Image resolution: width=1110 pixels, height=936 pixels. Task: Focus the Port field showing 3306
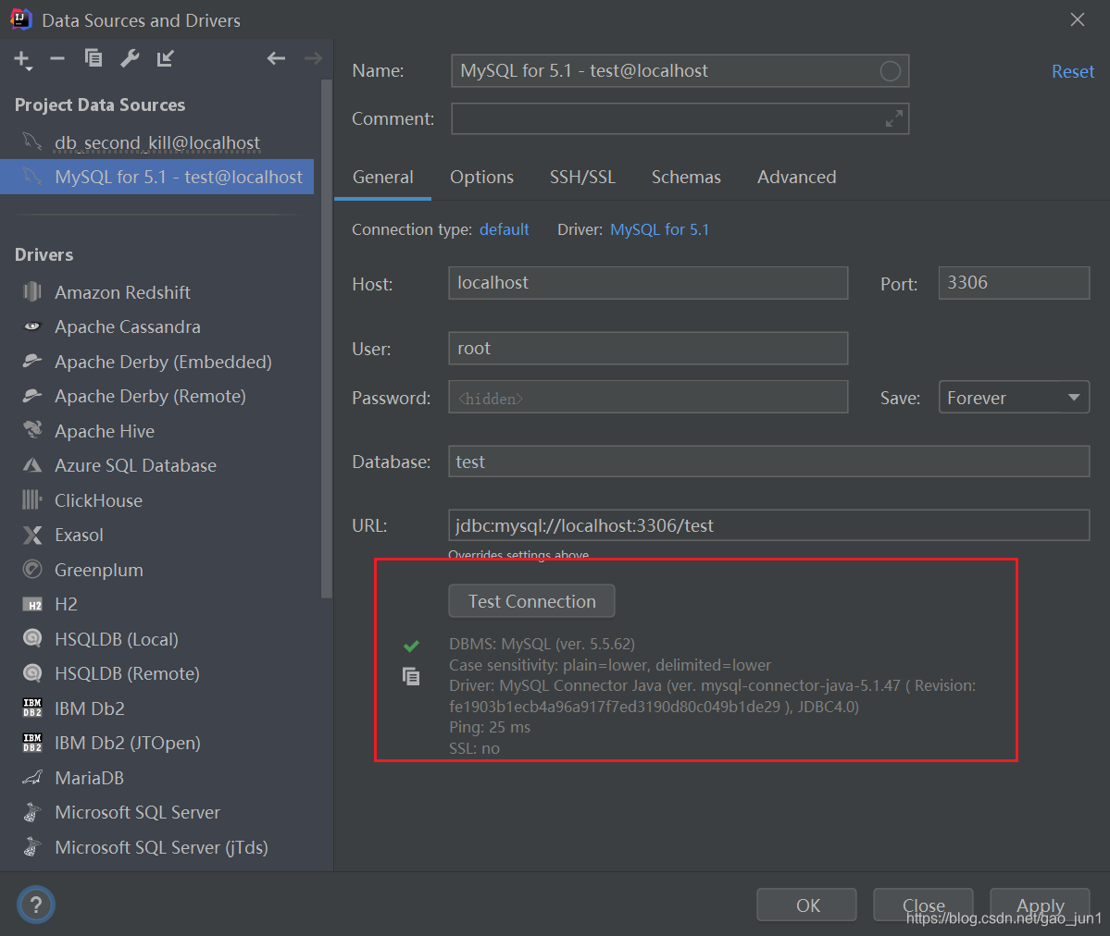coord(1014,283)
